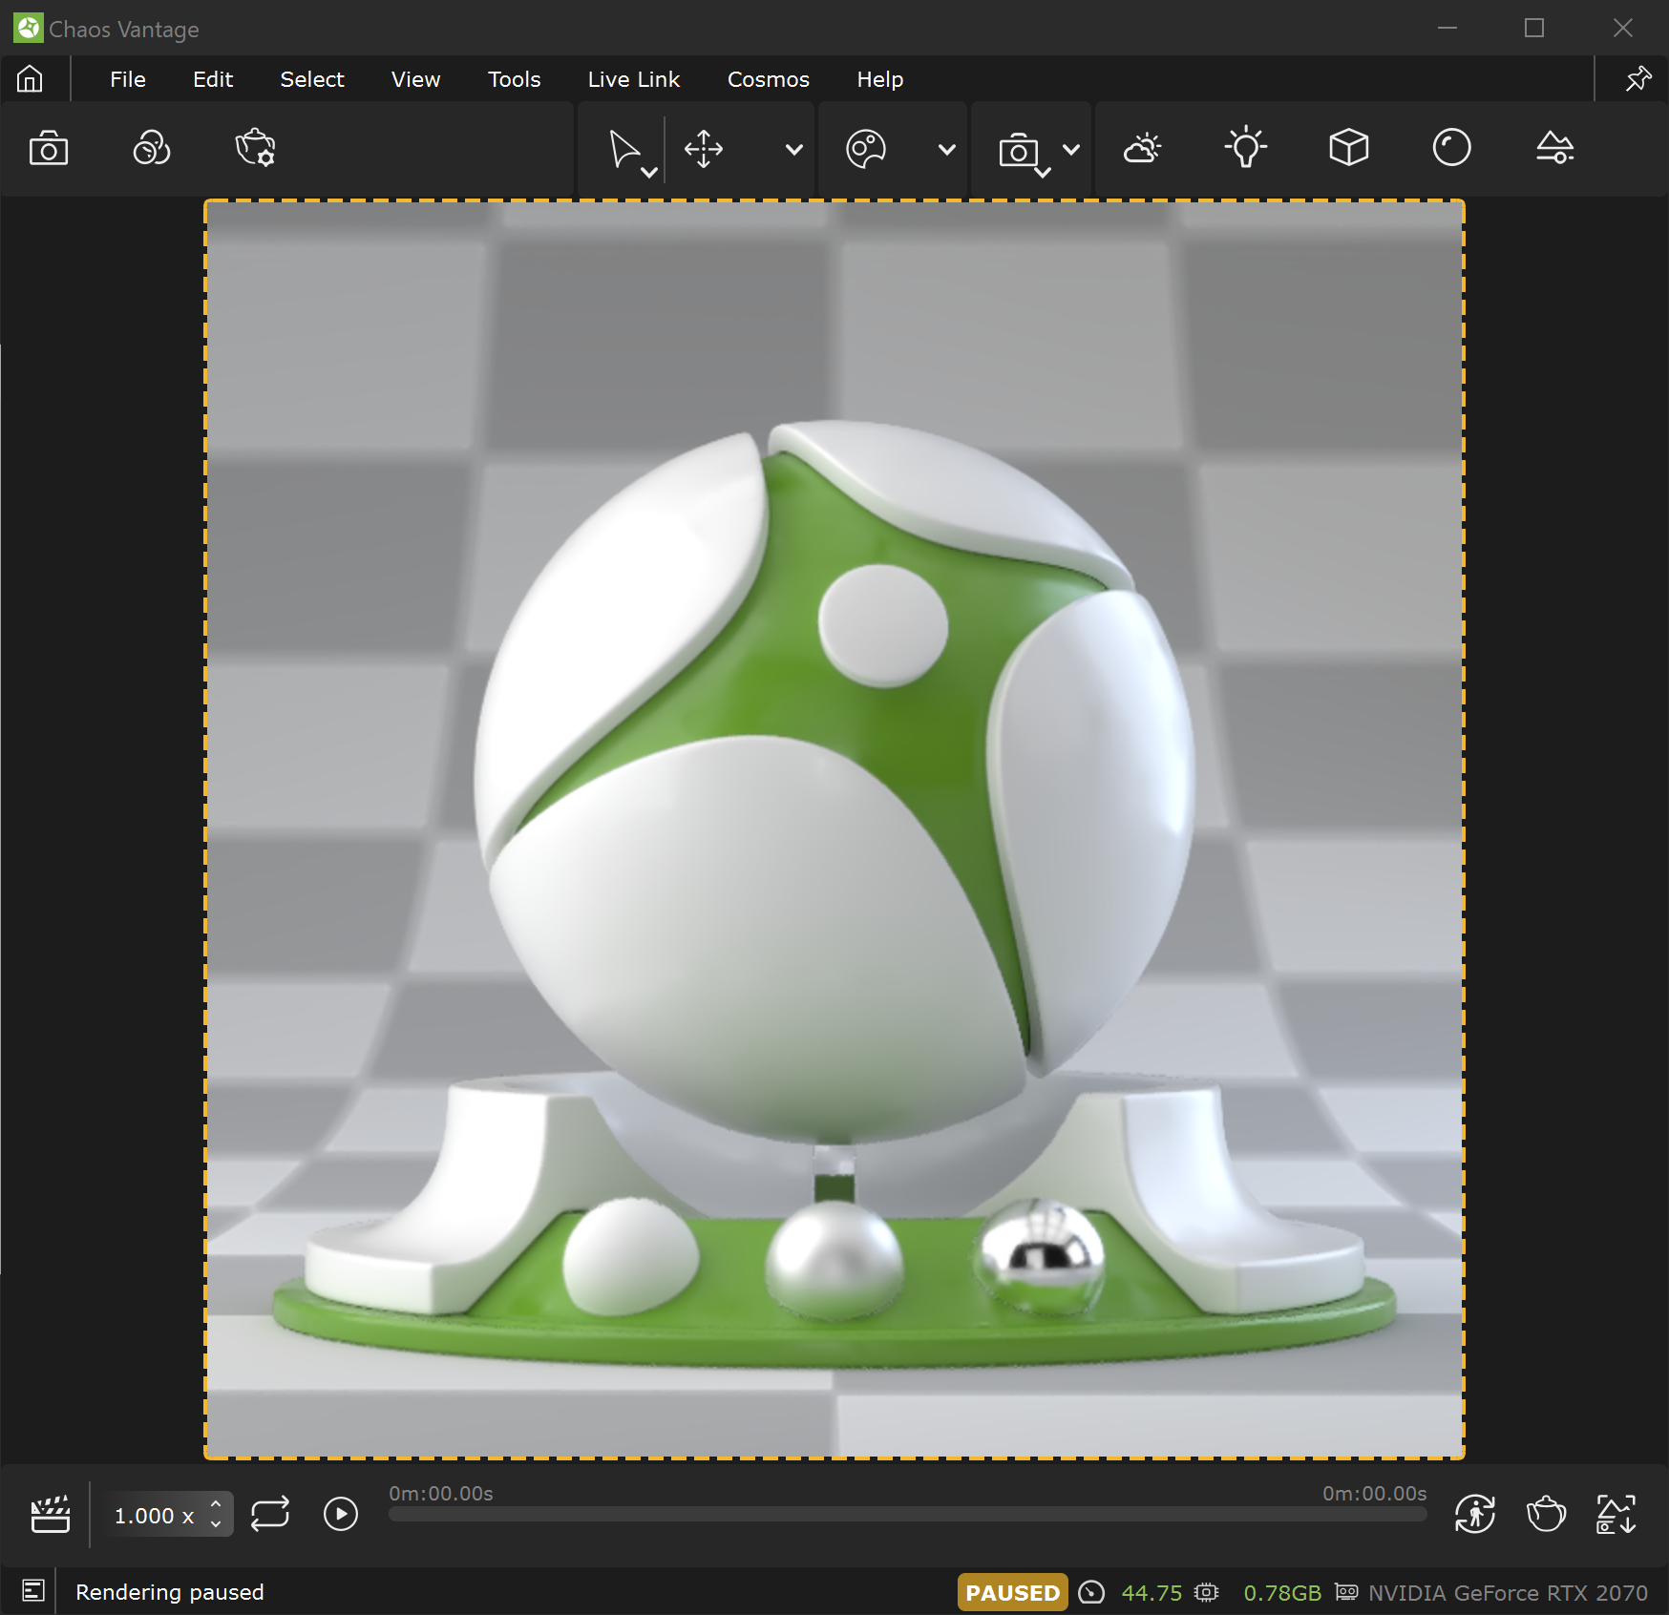Click the playback speed 1.000 x field
The image size is (1669, 1615).
[x=155, y=1515]
